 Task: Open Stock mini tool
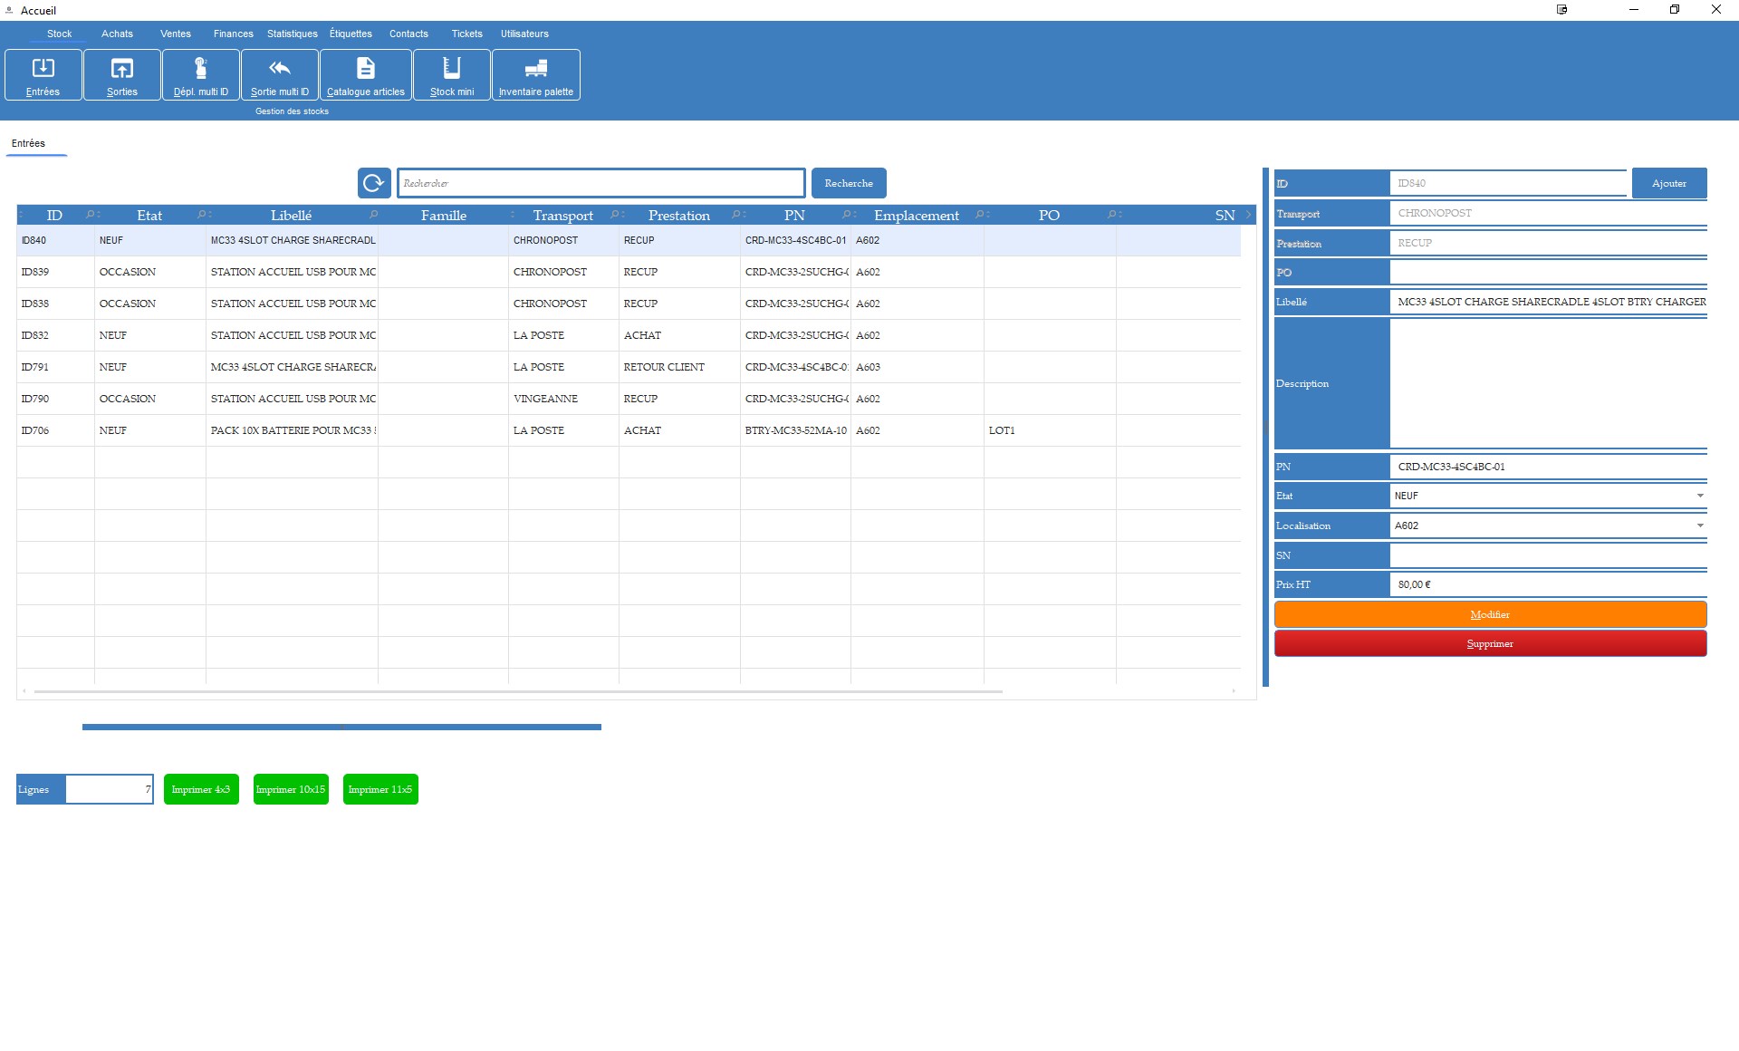452,75
